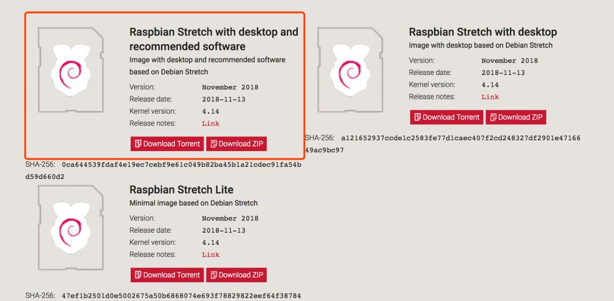Download ZIP for Raspbian Stretch with desktop
This screenshot has height=301, width=614.
[x=516, y=117]
